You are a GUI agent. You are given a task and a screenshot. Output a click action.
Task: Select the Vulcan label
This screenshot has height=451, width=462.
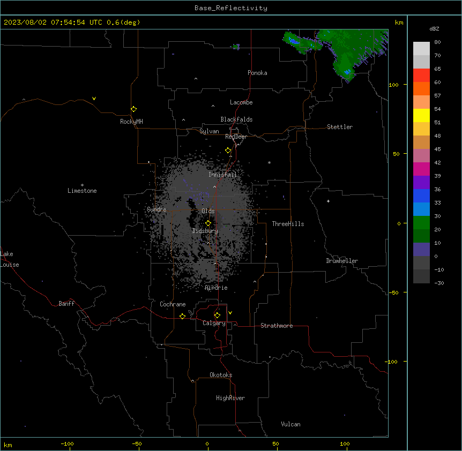291,424
